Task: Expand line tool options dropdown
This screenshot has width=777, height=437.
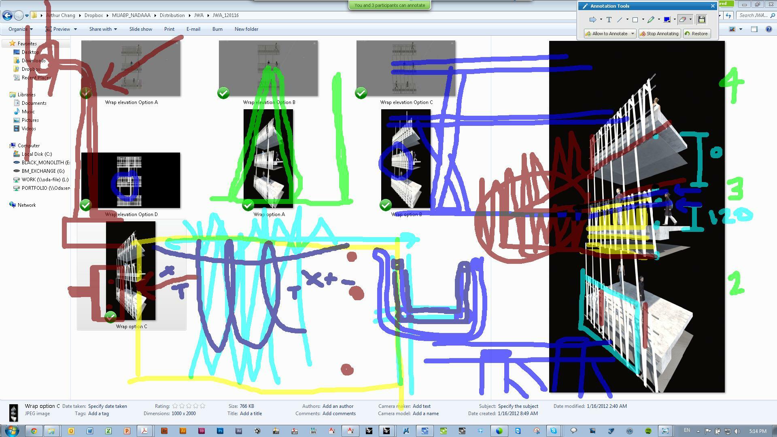Action: tap(627, 19)
